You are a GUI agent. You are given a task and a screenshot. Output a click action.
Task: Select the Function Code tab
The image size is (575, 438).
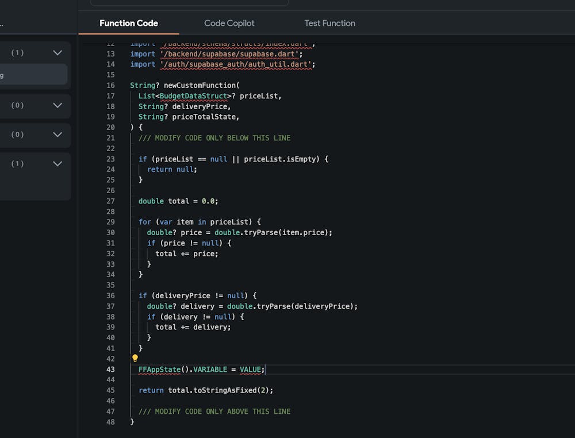pos(128,23)
